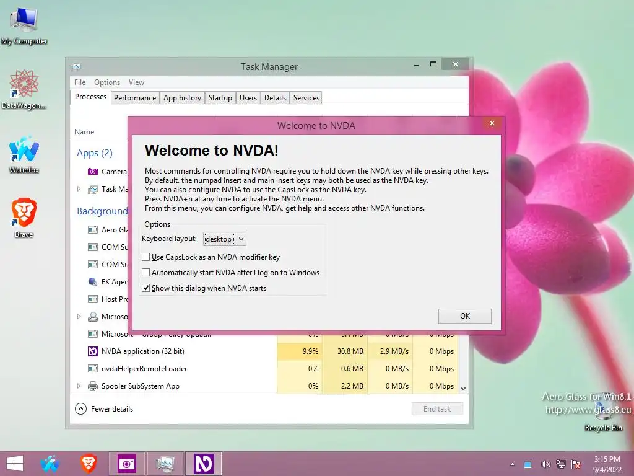Screen dimensions: 634x476
Task: Open the network tray icon
Action: point(561,464)
